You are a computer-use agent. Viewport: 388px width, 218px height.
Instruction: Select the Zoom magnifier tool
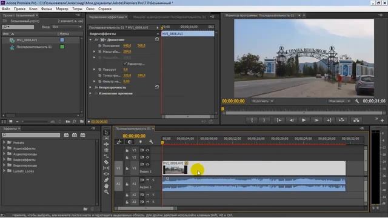click(107, 192)
